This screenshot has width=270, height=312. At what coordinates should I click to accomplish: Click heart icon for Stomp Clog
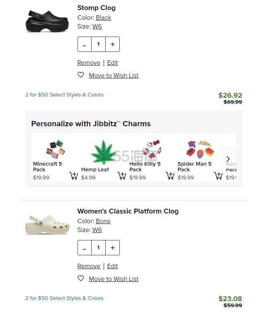tap(81, 75)
